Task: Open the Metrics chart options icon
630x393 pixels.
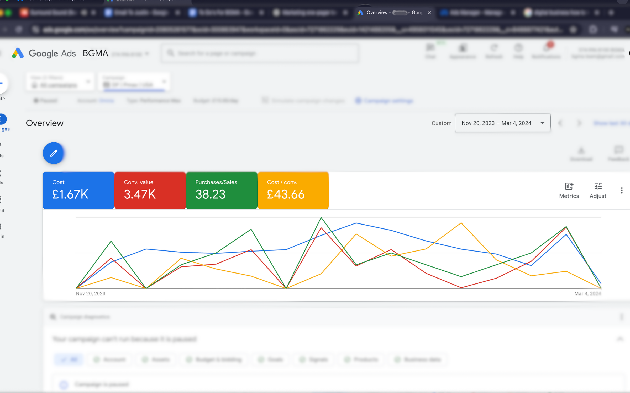Action: coord(569,190)
